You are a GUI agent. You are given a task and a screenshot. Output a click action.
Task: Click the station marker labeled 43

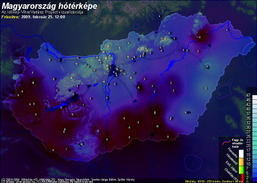coord(165,39)
